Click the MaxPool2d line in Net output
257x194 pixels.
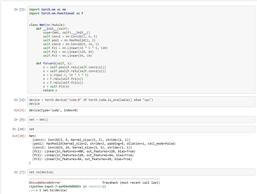(x=104, y=144)
